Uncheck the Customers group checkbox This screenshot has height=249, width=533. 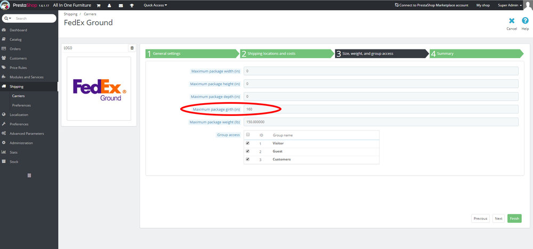click(248, 159)
